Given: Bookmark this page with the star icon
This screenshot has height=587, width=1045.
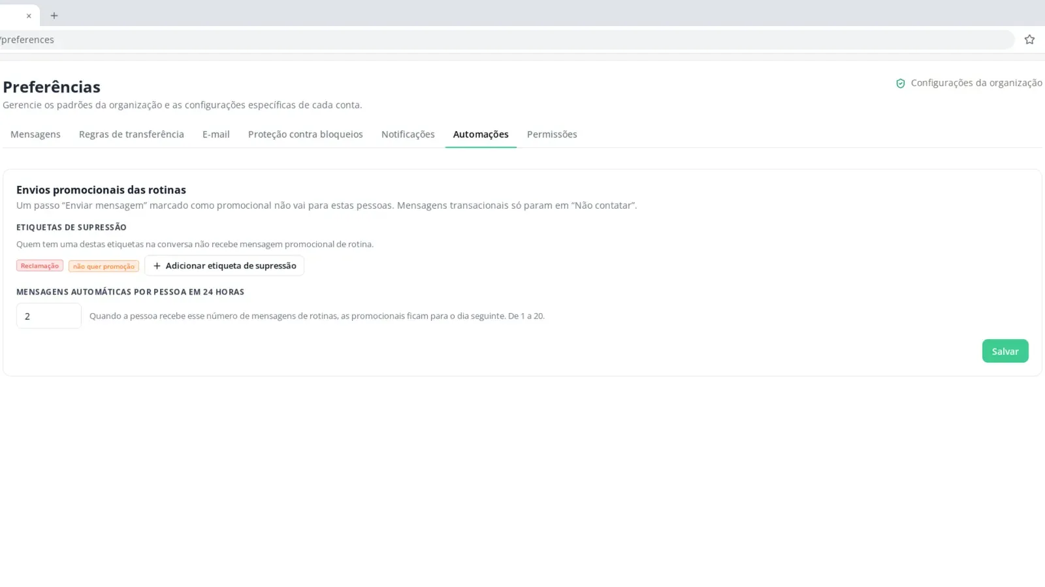Looking at the screenshot, I should (1029, 40).
